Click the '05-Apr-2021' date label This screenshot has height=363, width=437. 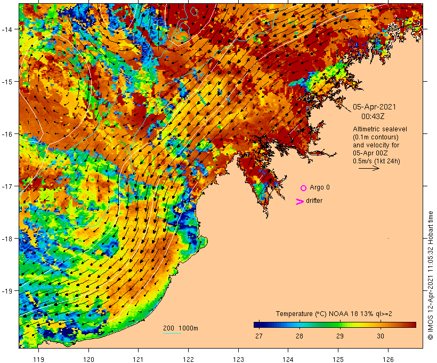pos(374,107)
